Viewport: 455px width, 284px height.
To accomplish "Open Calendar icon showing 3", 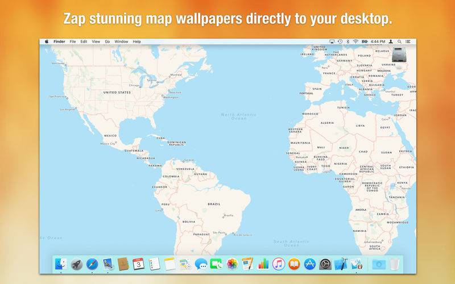I will [139, 264].
